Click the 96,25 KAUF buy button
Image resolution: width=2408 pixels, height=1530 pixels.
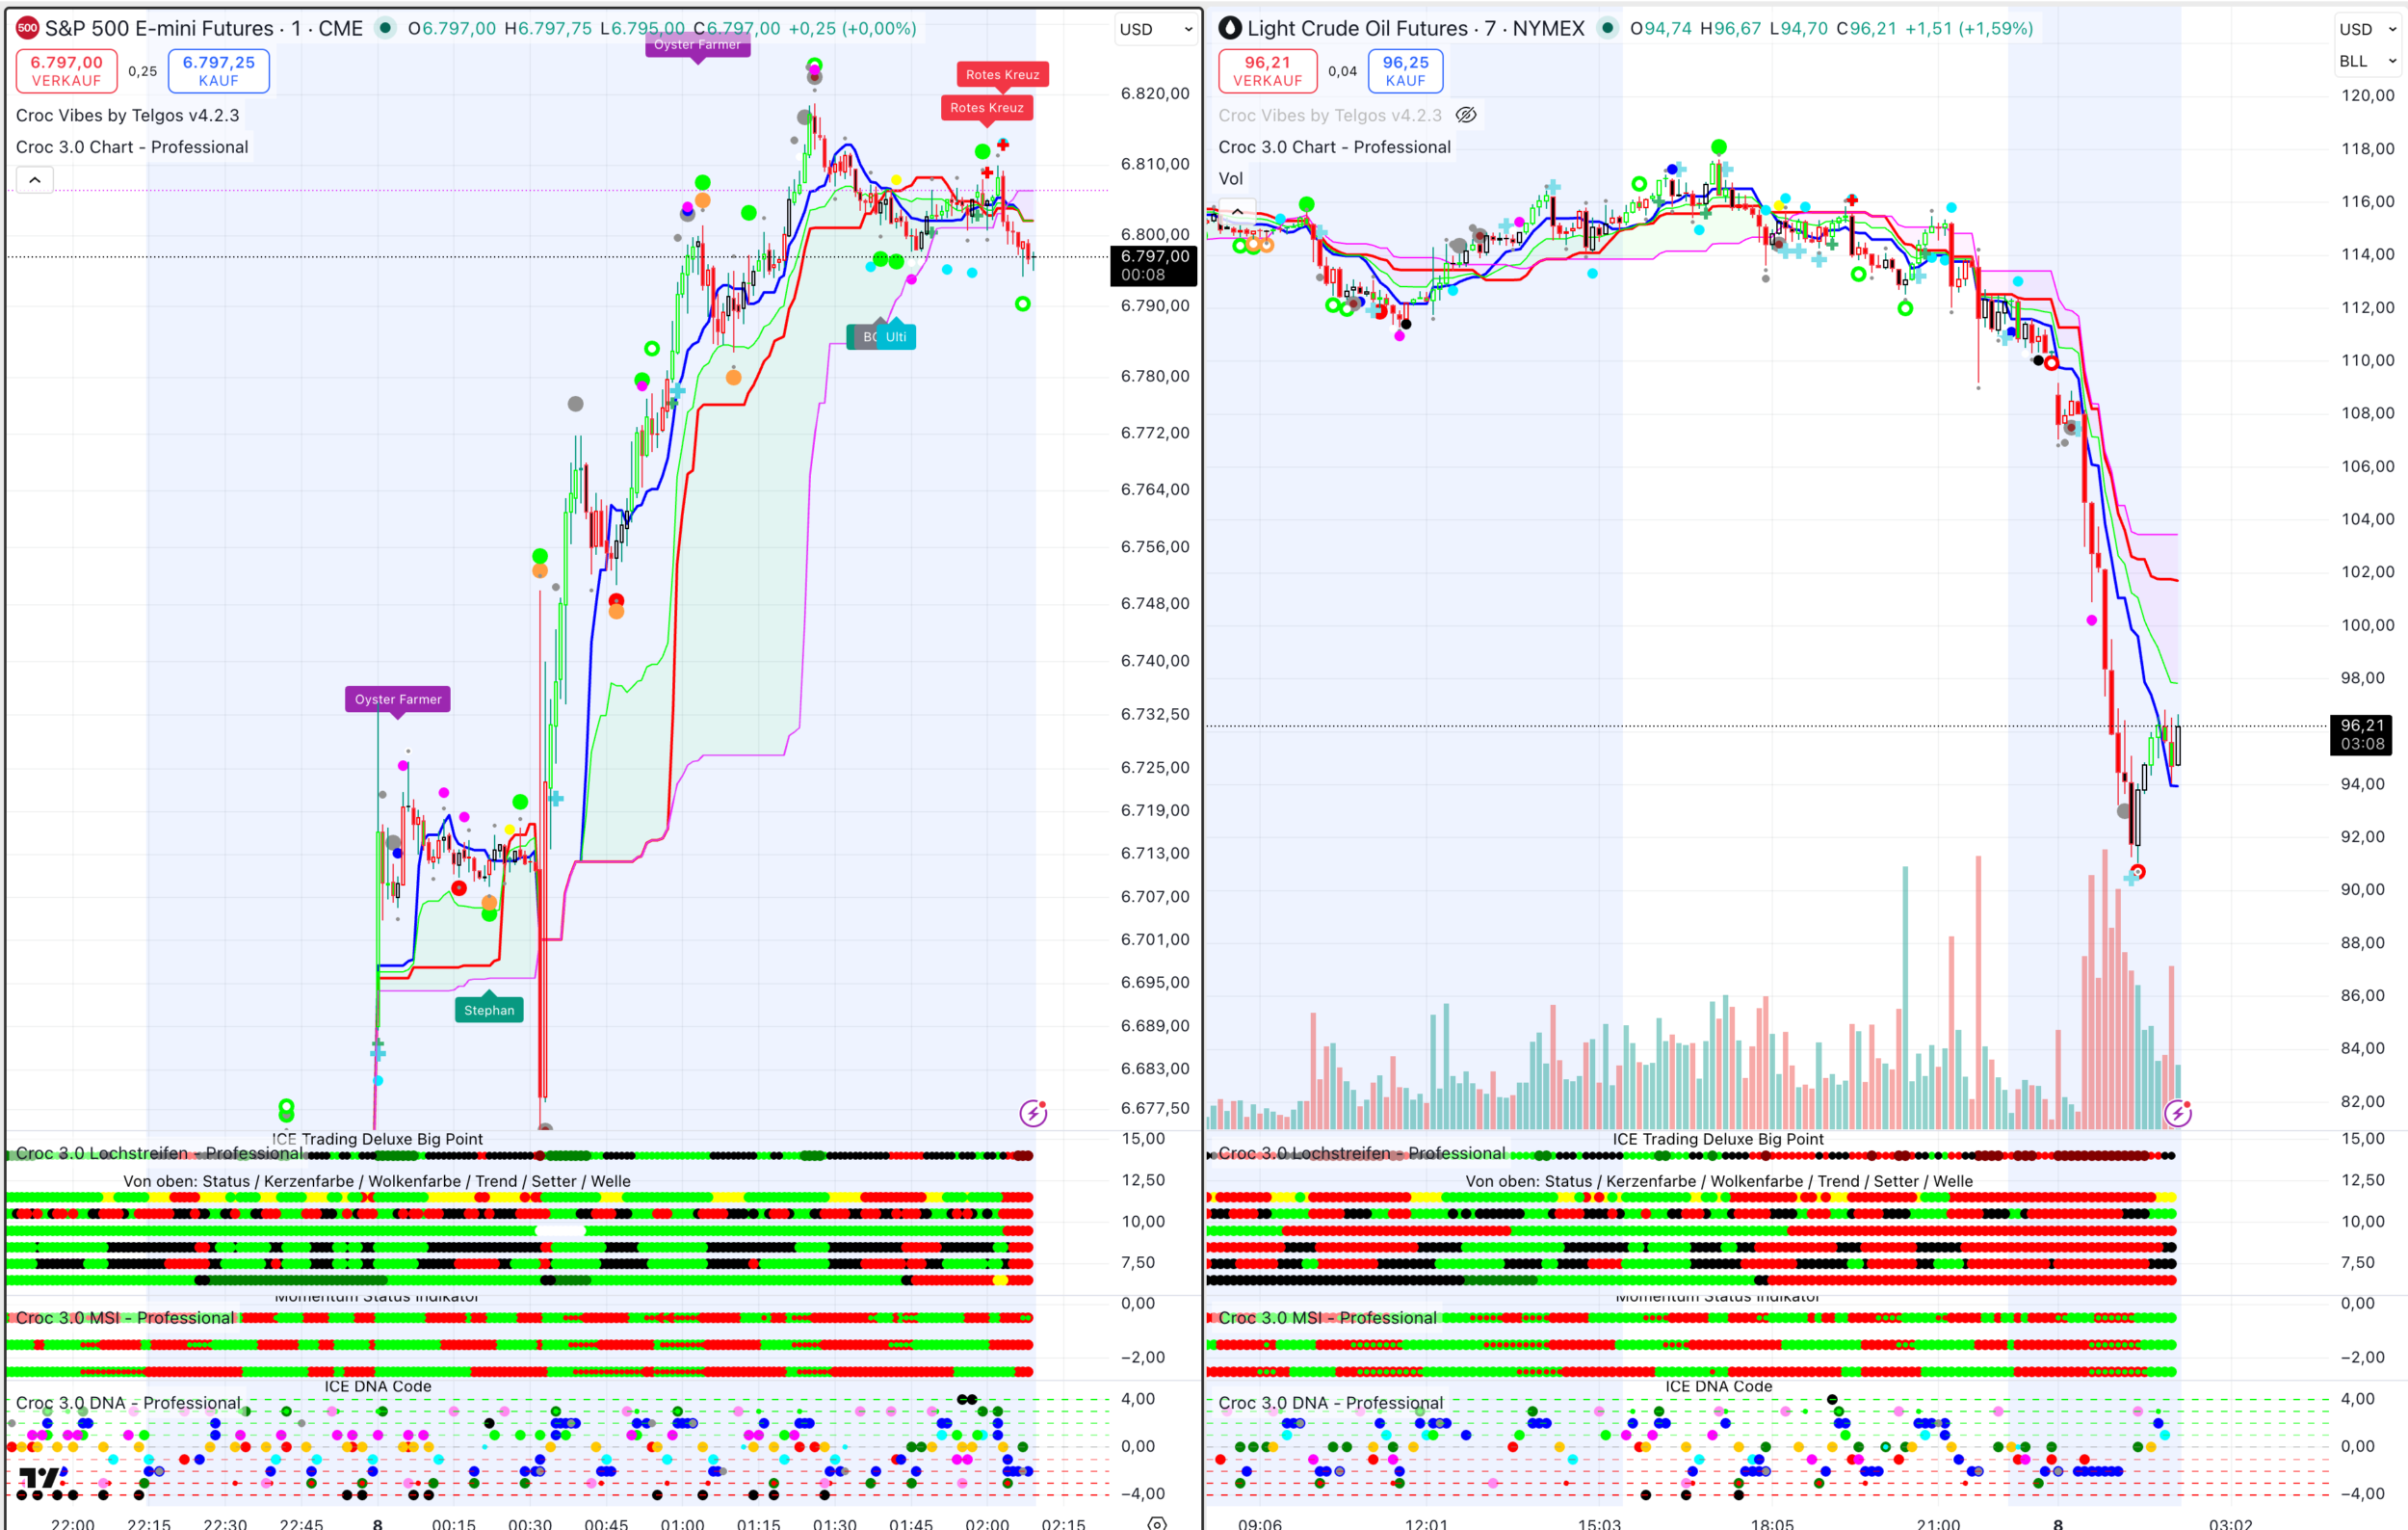[x=1405, y=71]
